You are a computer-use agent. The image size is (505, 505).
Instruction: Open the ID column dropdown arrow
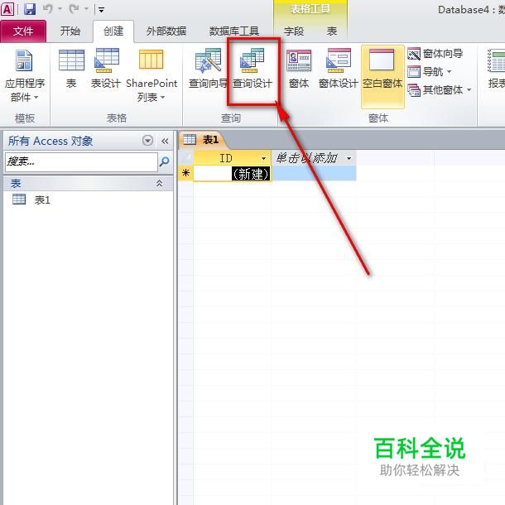(264, 158)
